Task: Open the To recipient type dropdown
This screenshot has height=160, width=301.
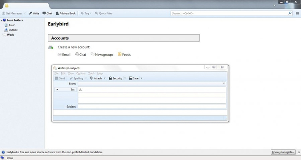Action: [x=65, y=90]
